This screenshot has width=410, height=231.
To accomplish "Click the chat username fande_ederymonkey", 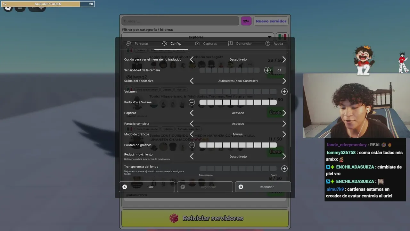I will click(347, 145).
